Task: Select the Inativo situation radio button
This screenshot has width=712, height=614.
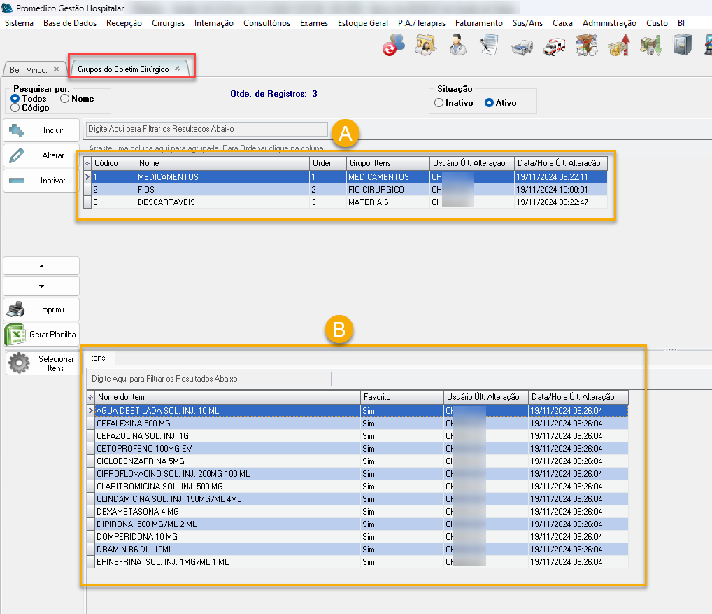Action: [439, 103]
